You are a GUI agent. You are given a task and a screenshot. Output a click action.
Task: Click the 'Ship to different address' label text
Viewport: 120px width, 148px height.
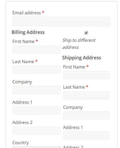point(79,44)
